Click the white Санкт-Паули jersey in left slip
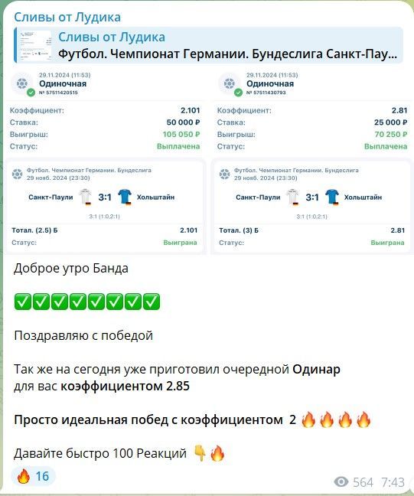Viewport: 414px width, 496px height. click(85, 197)
